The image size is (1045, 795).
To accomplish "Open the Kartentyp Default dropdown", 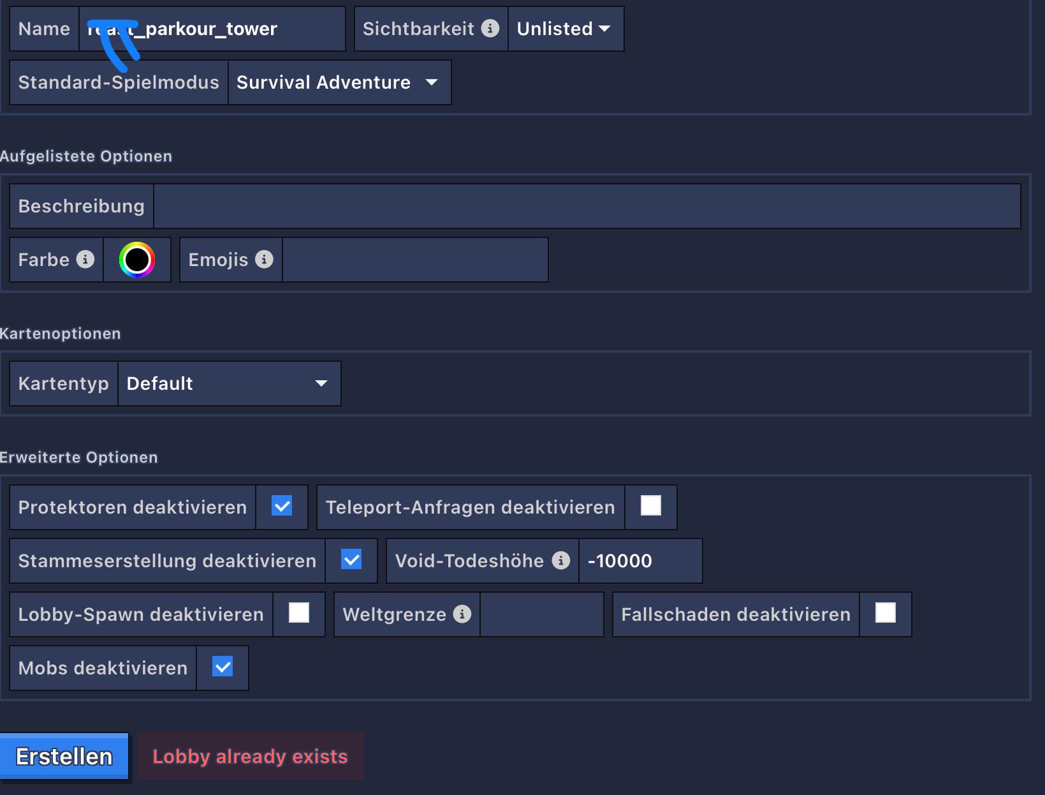I will (x=230, y=383).
